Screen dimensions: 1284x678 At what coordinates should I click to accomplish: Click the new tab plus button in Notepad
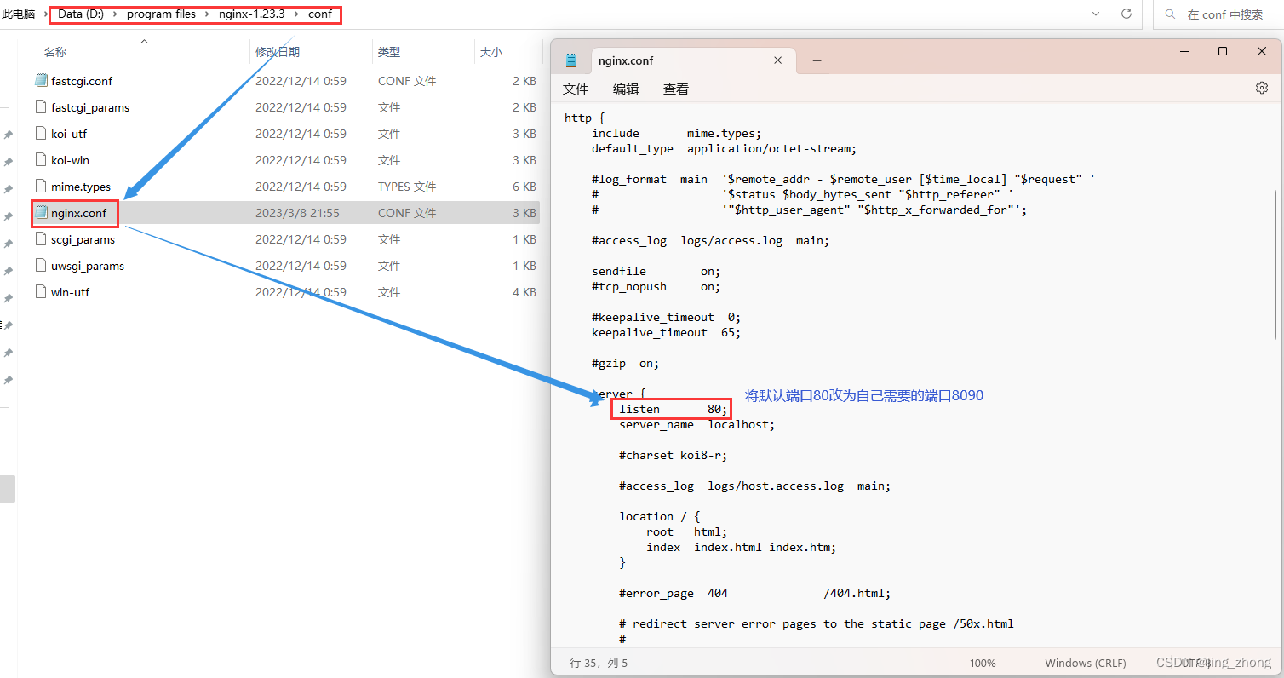click(x=817, y=60)
